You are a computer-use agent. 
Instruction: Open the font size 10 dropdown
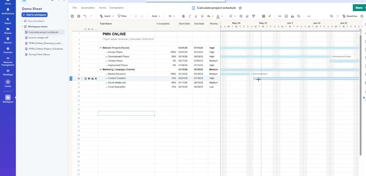(172, 16)
